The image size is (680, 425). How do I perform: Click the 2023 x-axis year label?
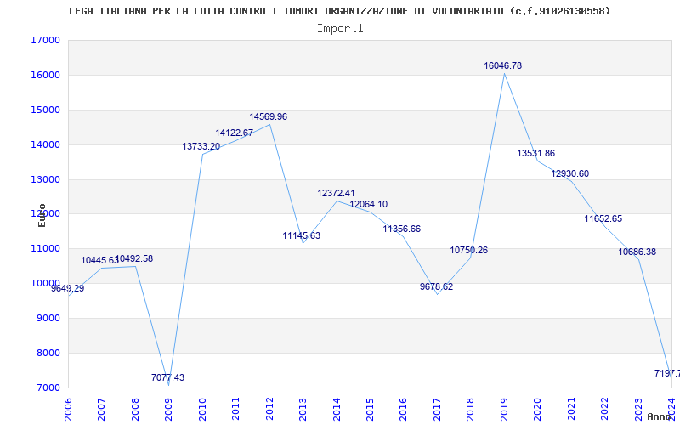[x=639, y=409]
